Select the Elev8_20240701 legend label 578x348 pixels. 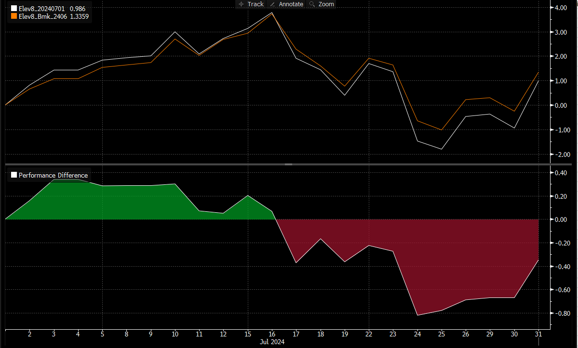(x=41, y=9)
